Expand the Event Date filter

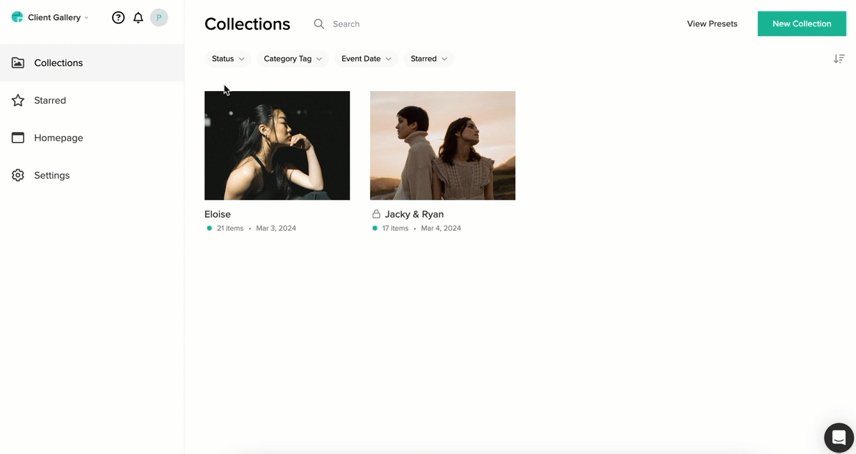pos(366,58)
